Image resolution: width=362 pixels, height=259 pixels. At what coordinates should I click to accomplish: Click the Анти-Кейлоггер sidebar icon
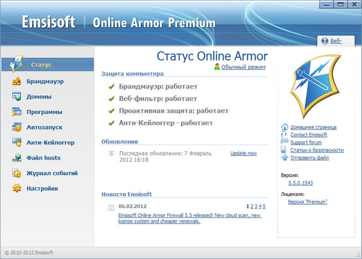pos(16,142)
